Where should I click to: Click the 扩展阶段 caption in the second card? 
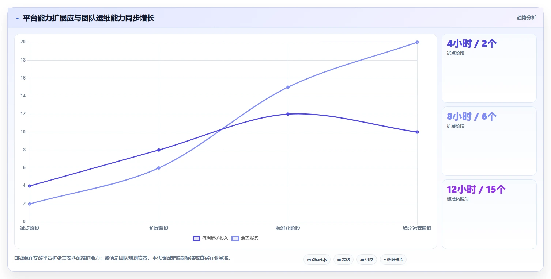point(456,126)
